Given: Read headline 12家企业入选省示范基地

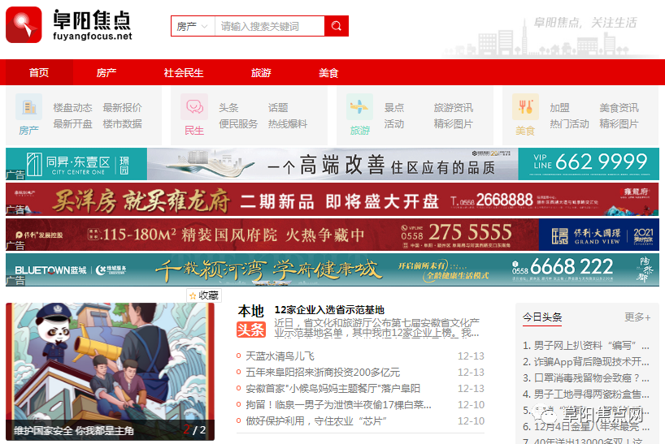Looking at the screenshot, I should tap(329, 309).
